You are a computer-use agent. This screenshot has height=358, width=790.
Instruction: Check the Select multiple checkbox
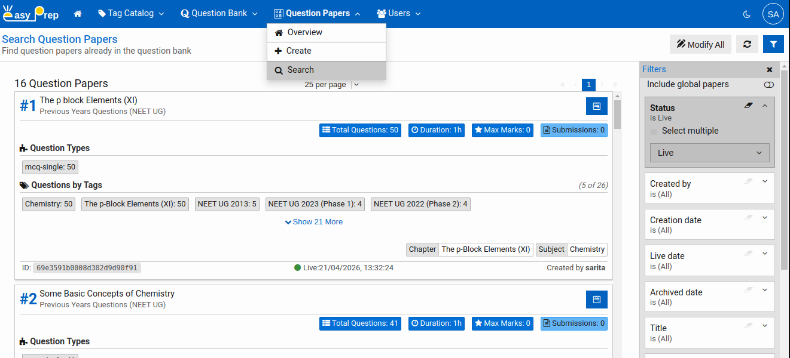point(654,131)
